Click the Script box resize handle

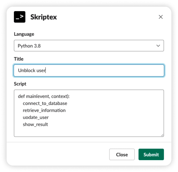click(x=162, y=135)
